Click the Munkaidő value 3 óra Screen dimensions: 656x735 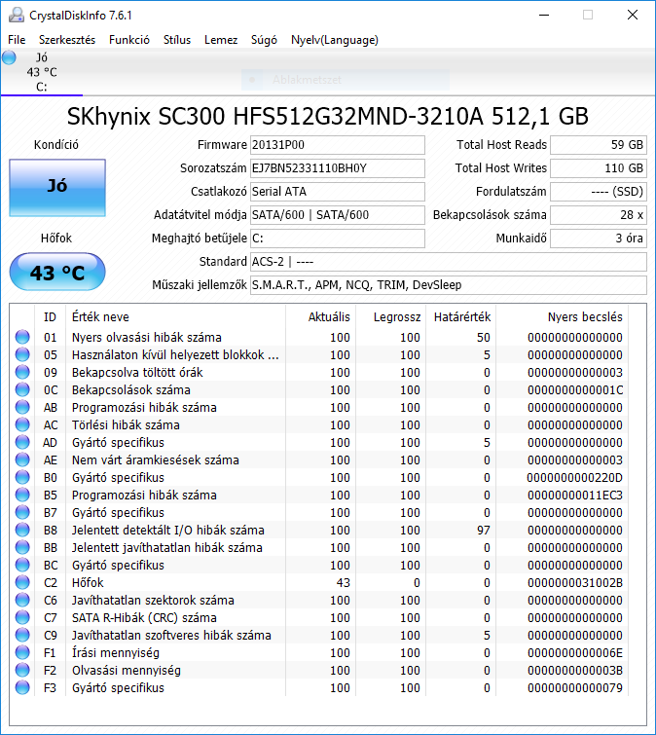599,239
